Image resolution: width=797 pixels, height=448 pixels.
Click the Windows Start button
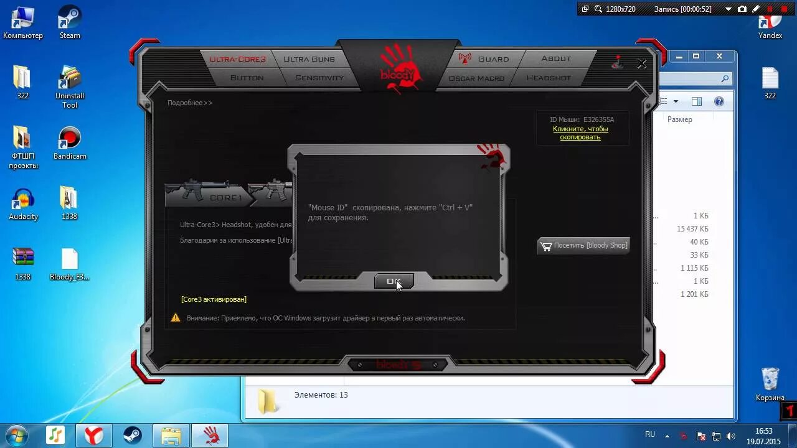pyautogui.click(x=16, y=434)
